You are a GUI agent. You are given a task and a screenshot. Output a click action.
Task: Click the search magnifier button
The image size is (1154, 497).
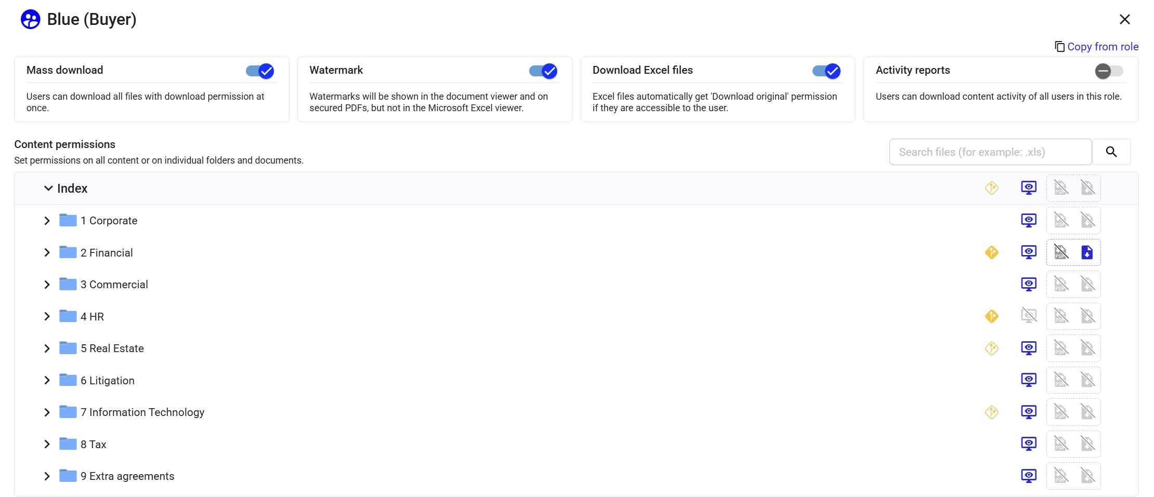tap(1111, 152)
